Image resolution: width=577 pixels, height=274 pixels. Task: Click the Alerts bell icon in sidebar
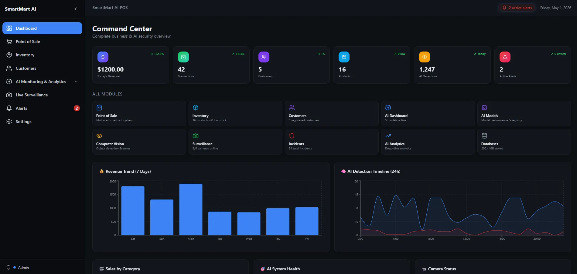pyautogui.click(x=9, y=108)
